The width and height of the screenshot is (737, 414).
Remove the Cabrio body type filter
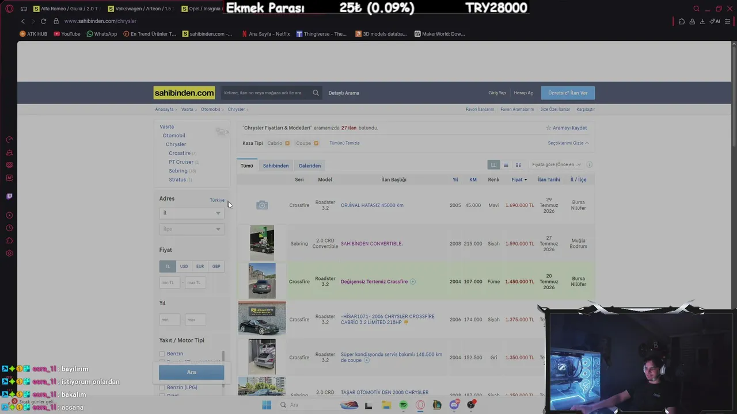[287, 143]
